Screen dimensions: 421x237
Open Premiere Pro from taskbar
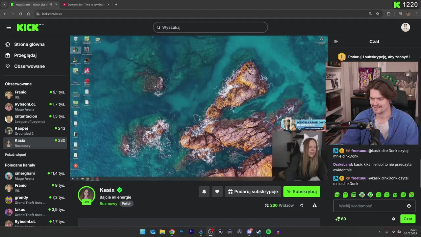click(x=191, y=232)
